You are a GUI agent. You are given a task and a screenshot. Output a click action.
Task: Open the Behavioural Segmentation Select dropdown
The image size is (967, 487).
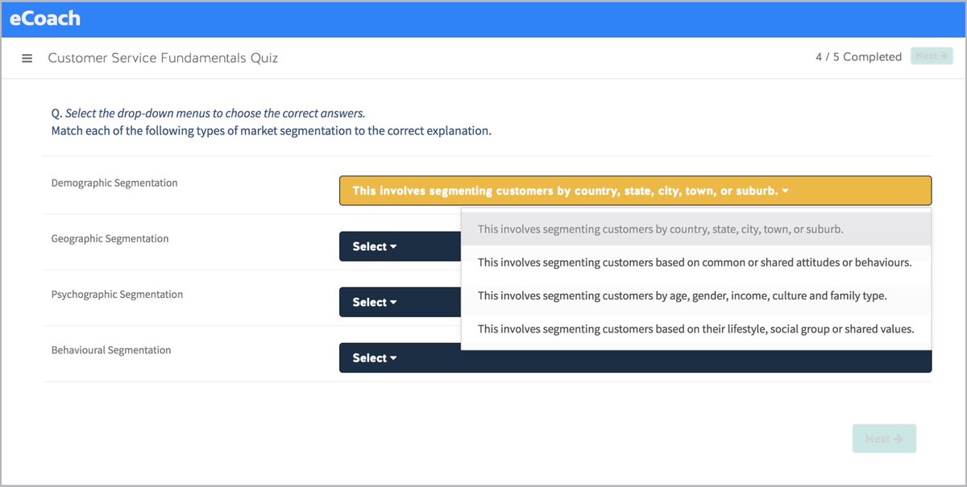tap(635, 357)
